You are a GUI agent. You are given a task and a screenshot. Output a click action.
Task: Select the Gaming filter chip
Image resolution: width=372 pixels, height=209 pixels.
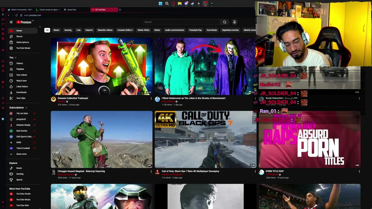(68, 30)
